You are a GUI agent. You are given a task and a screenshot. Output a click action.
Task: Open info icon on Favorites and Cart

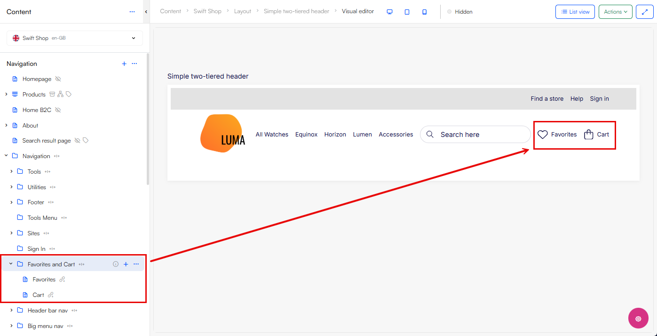pos(116,264)
